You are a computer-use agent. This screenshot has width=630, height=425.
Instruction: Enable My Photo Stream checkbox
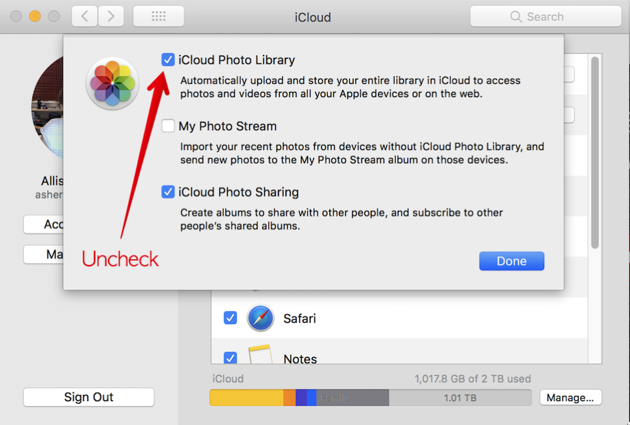point(168,126)
